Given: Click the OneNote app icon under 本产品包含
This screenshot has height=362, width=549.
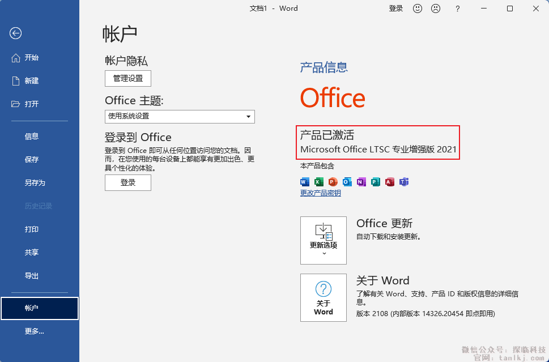Looking at the screenshot, I should click(361, 182).
